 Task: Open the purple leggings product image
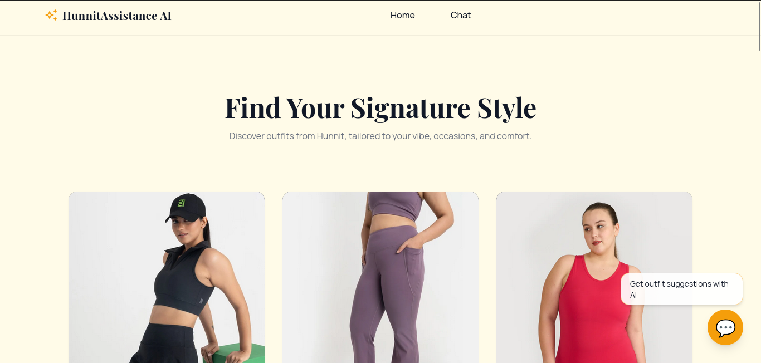click(380, 277)
